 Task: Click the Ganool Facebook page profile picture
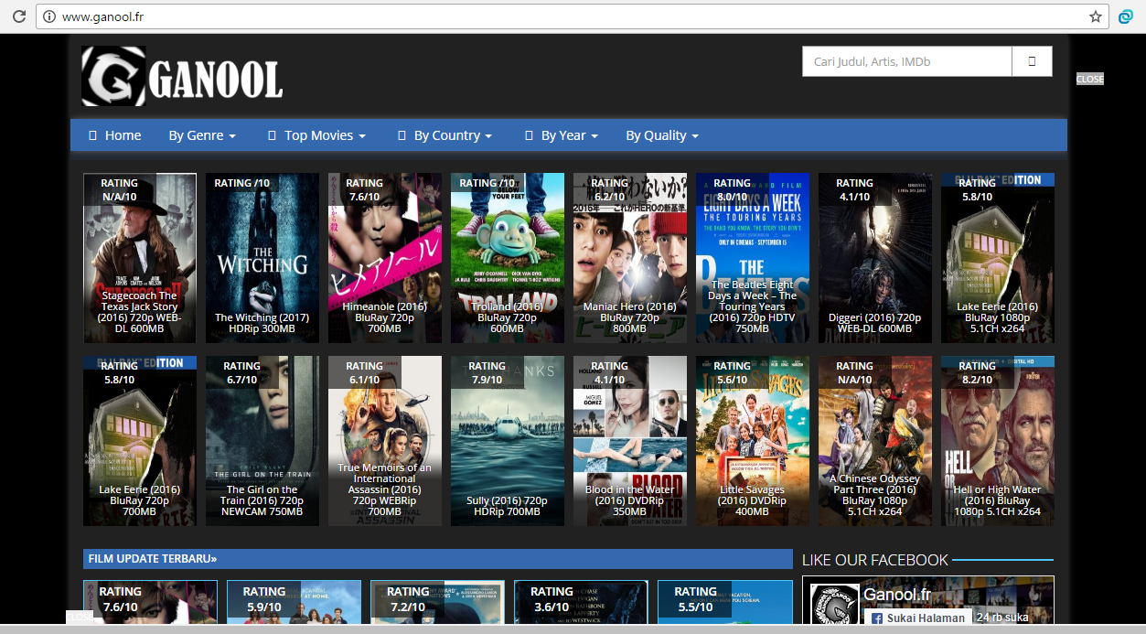click(834, 605)
